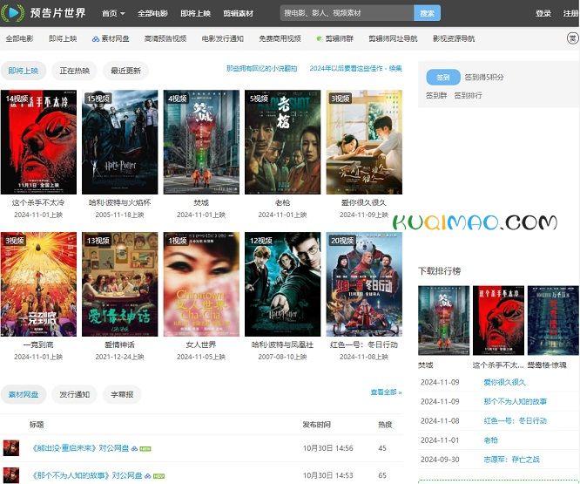
Task: Click thumbnail icon in the 10月30日 14:56 row
Action: (11, 448)
